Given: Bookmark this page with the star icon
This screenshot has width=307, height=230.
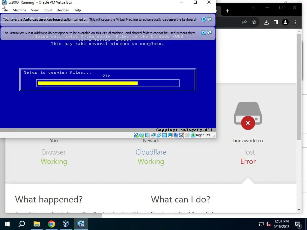Looking at the screenshot, I should pos(254,22).
